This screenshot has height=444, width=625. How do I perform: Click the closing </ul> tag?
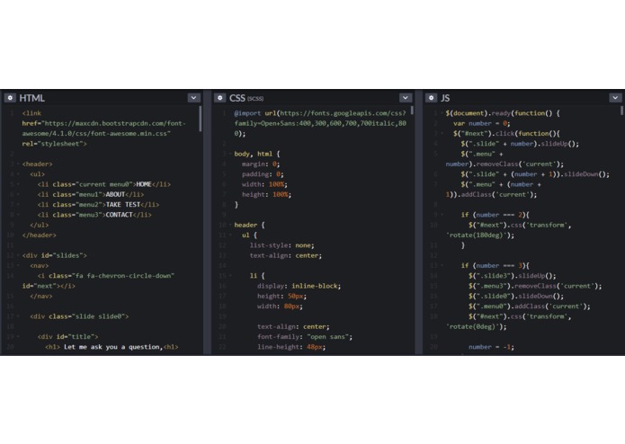pos(39,225)
